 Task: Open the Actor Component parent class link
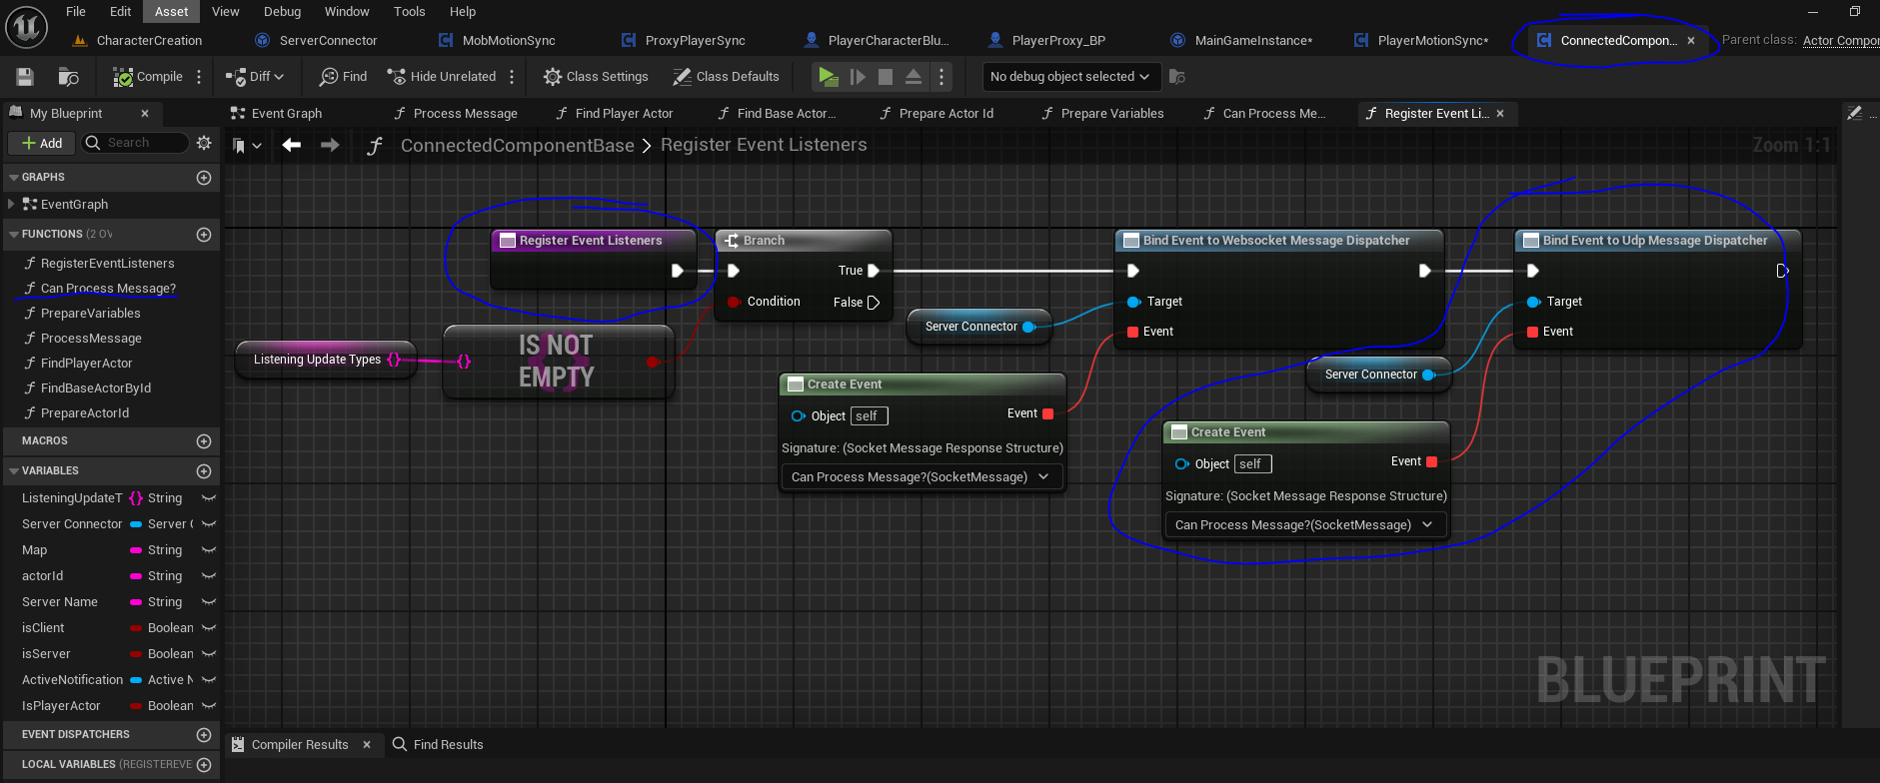(1841, 41)
